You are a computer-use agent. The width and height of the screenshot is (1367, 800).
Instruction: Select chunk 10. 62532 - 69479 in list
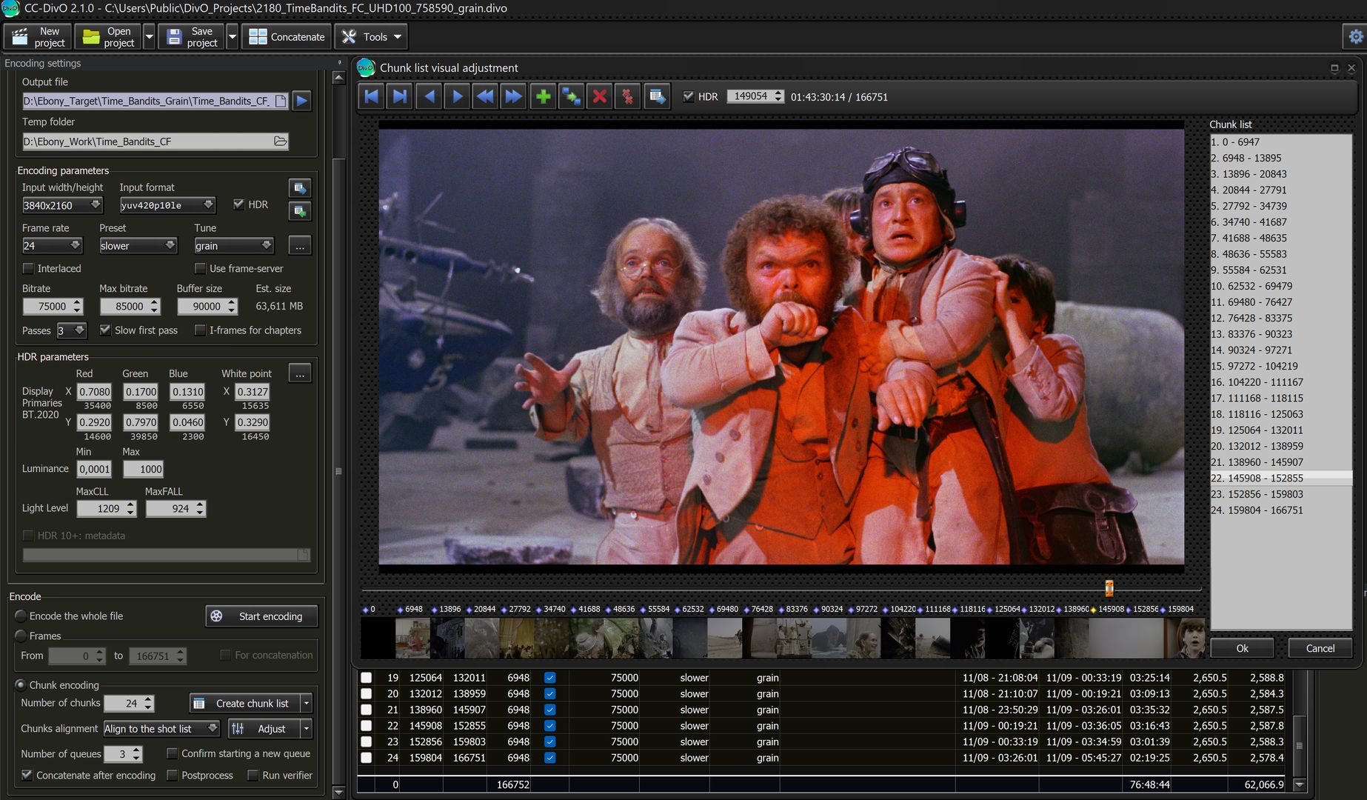coord(1281,286)
